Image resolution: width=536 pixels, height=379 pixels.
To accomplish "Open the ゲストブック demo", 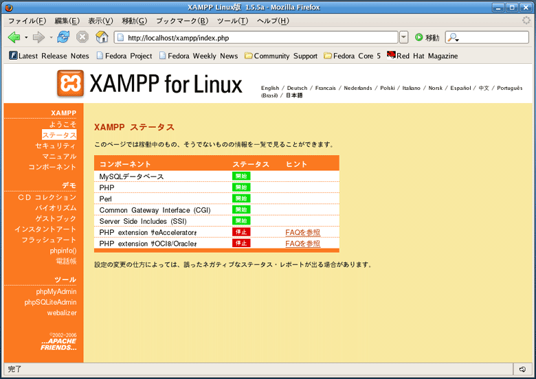I will coord(56,218).
